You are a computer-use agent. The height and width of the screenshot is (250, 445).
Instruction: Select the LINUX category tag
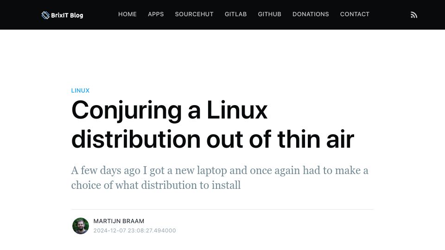[80, 90]
